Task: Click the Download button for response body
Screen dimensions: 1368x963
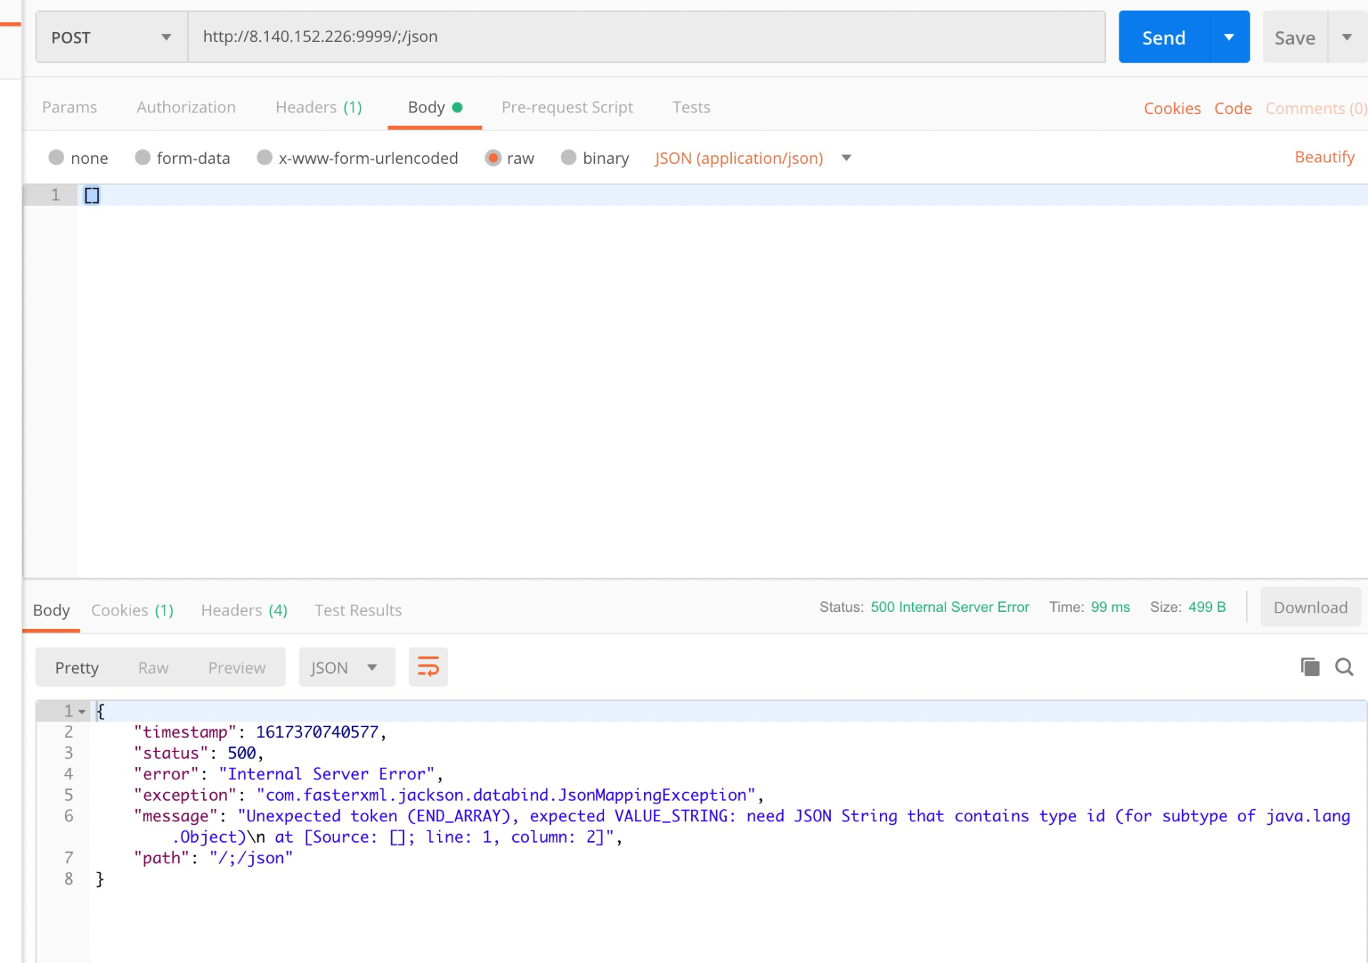Action: [1307, 607]
